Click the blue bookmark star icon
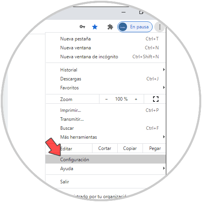The height and width of the screenshot is (202, 202). pyautogui.click(x=95, y=27)
